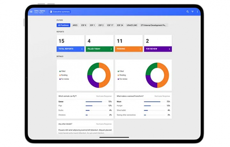Click the Geese progress bar
Screen dimensions: 230x147
96,102
